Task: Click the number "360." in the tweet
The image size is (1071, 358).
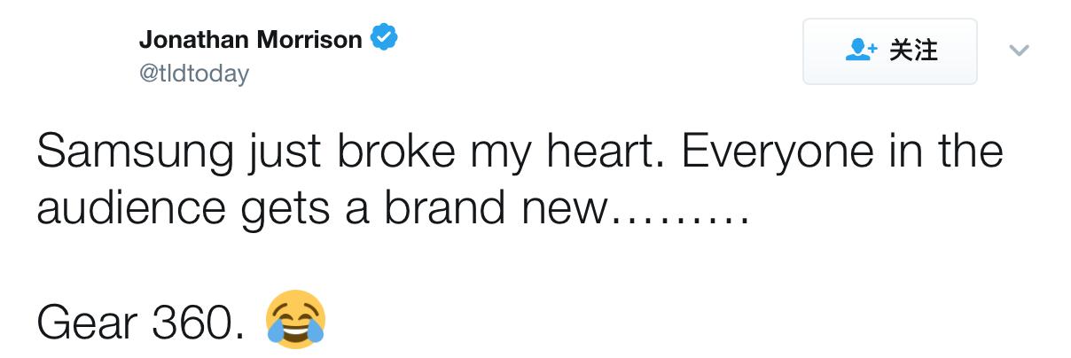Action: 198,322
